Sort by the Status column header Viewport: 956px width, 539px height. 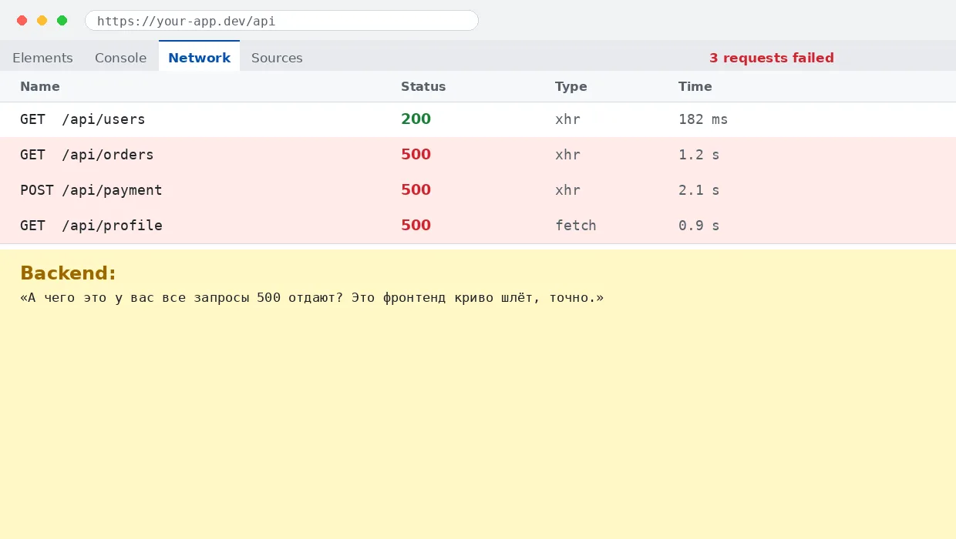pos(423,86)
